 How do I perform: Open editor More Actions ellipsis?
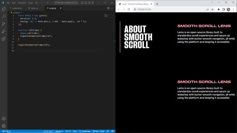112,8
